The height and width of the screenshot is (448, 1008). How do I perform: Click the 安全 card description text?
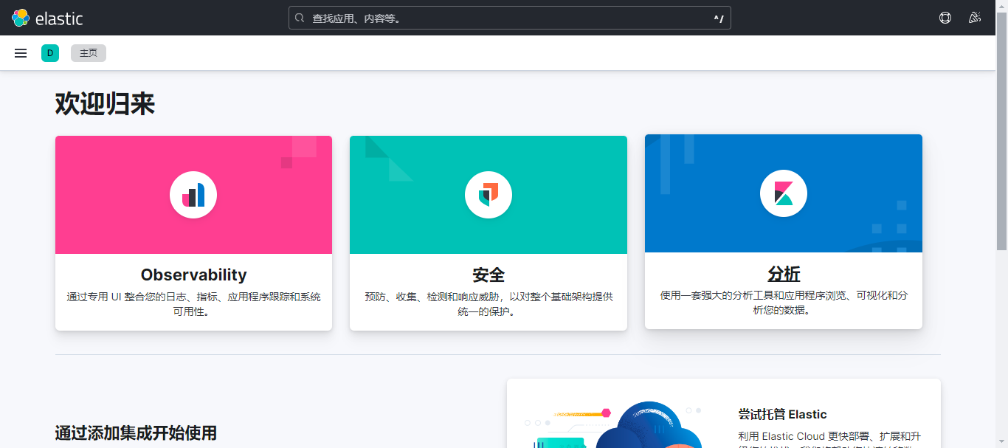coord(489,304)
